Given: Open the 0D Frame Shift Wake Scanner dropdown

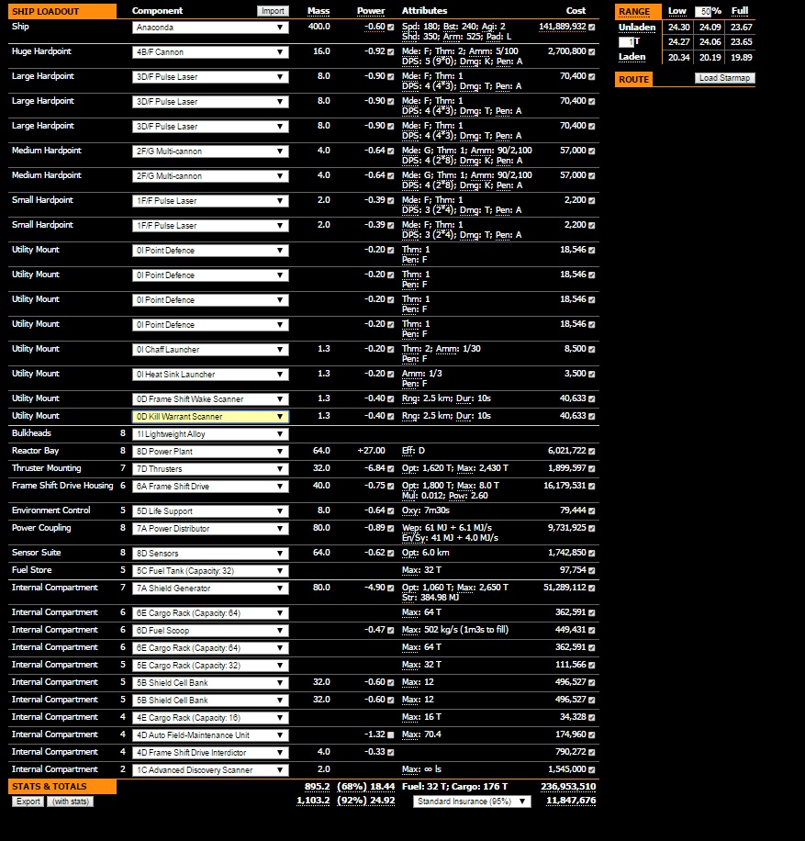Looking at the screenshot, I should click(x=210, y=399).
